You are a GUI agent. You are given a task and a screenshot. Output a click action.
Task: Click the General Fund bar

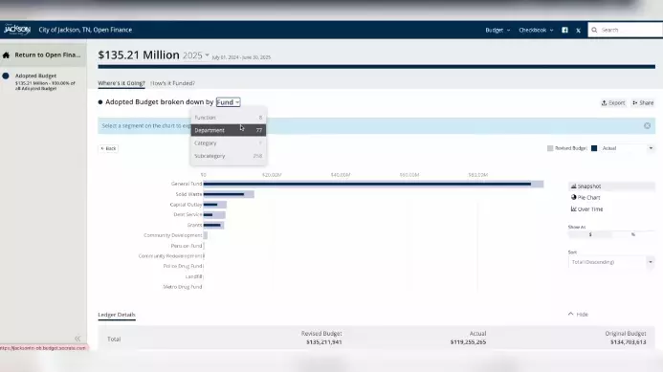click(373, 184)
